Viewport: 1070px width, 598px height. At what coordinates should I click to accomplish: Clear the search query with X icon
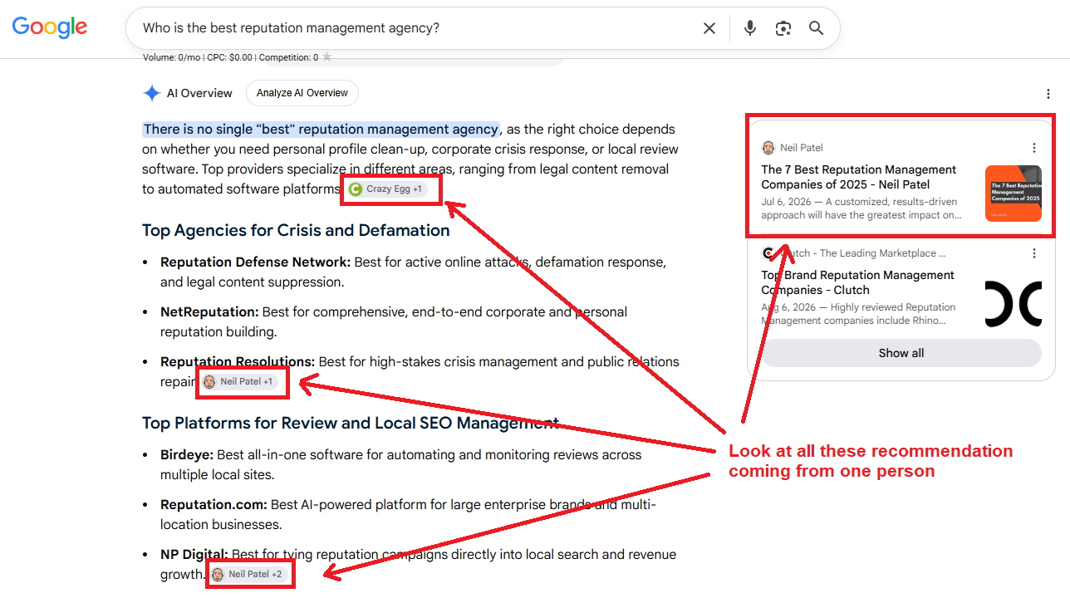(x=709, y=28)
